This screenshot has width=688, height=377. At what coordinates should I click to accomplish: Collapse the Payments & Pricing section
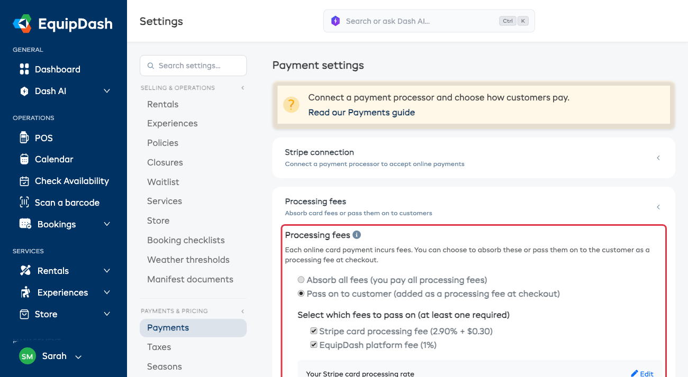pyautogui.click(x=242, y=311)
